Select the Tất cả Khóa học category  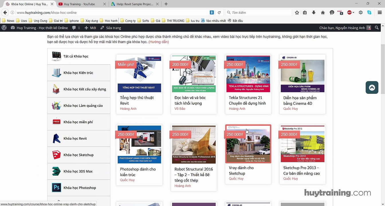(x=79, y=56)
